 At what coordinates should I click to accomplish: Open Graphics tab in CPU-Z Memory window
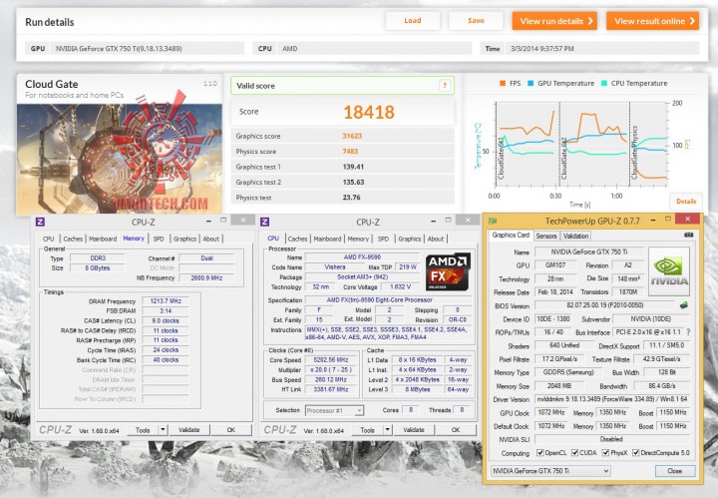pos(184,239)
